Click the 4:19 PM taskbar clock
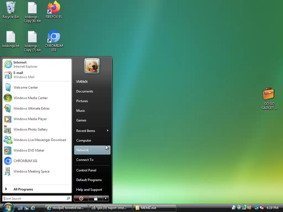 (272, 208)
